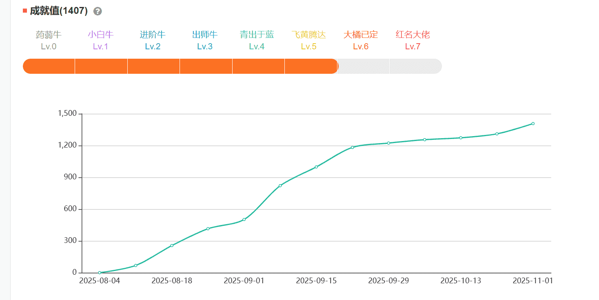Click the last gray unfilled progress segment
The width and height of the screenshot is (599, 300).
415,66
